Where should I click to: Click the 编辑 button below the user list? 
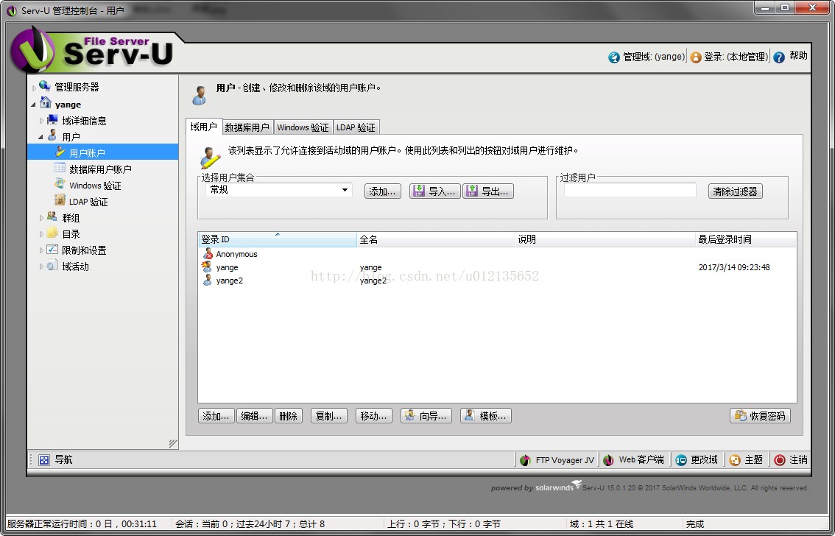[x=254, y=416]
